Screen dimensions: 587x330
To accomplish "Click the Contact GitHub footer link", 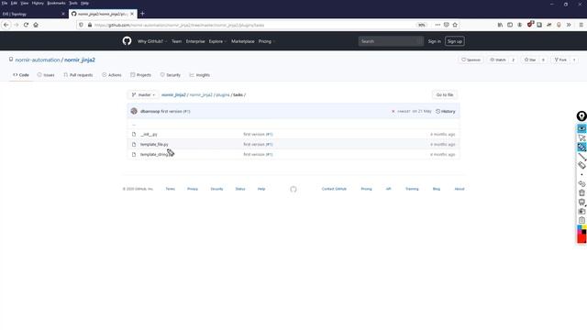I will pos(334,189).
